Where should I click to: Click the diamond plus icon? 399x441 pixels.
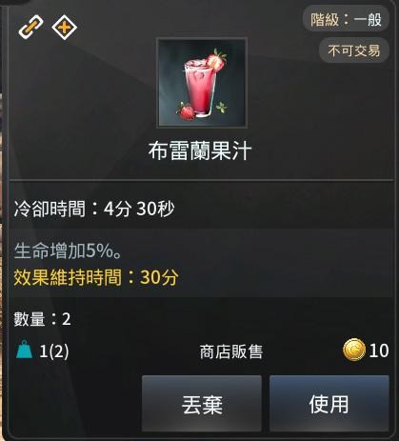tap(65, 28)
